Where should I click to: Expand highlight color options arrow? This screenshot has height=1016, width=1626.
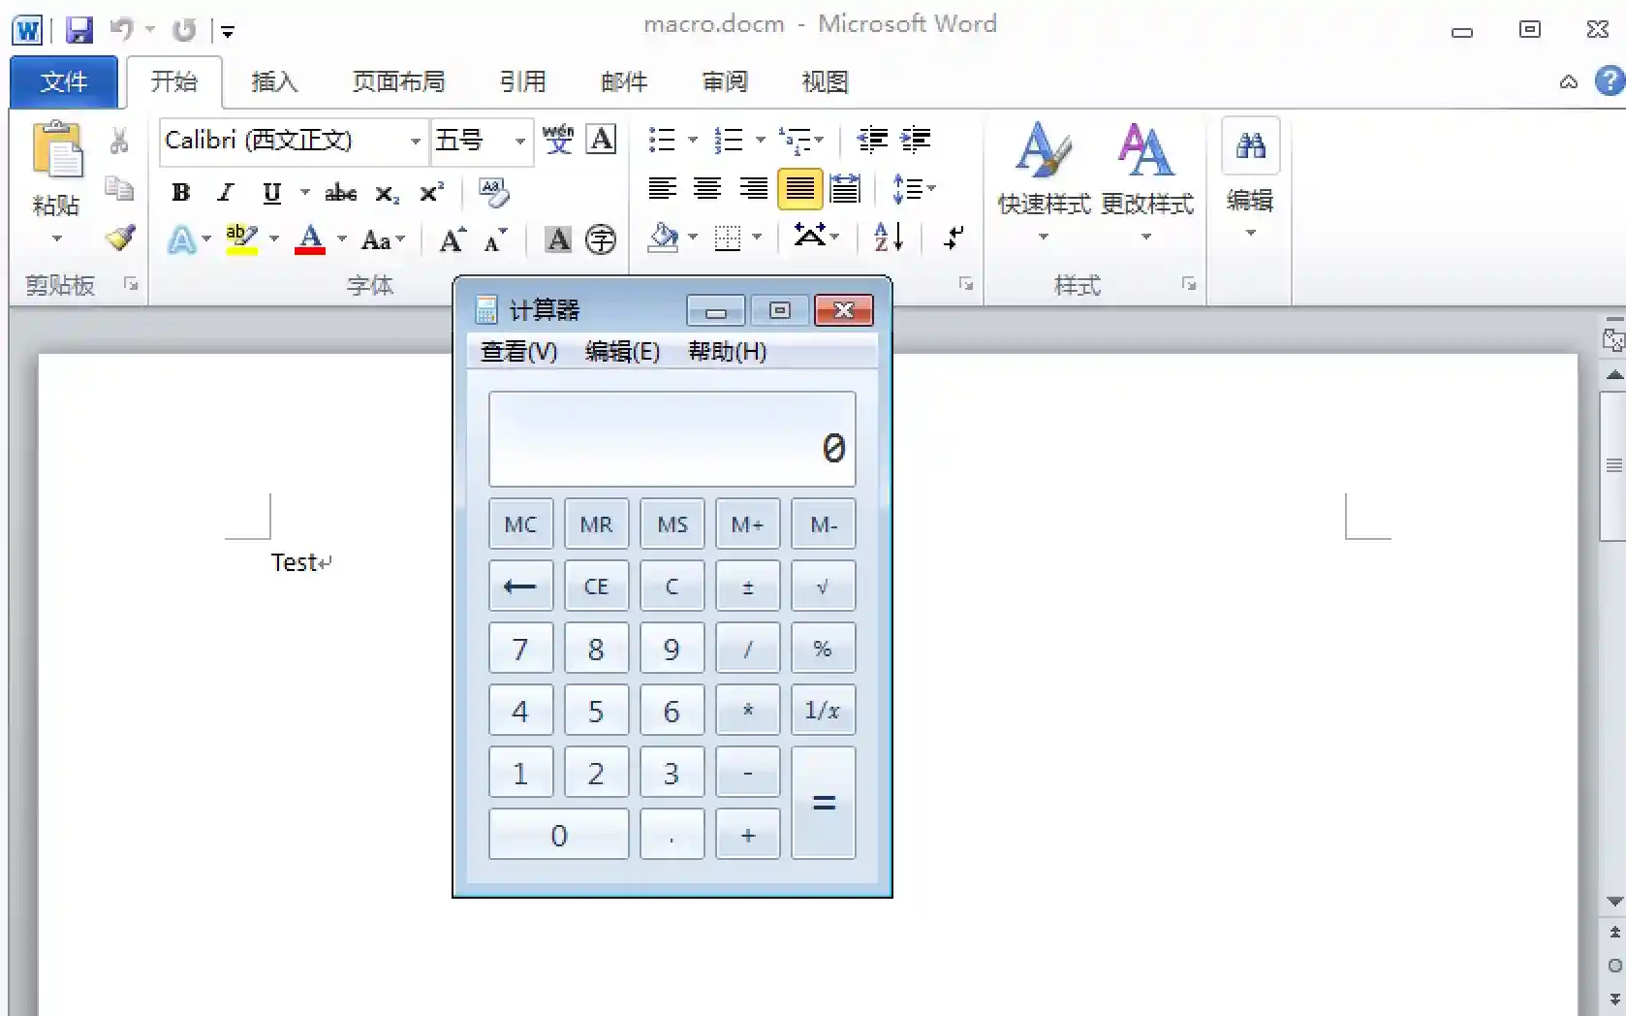tap(274, 238)
